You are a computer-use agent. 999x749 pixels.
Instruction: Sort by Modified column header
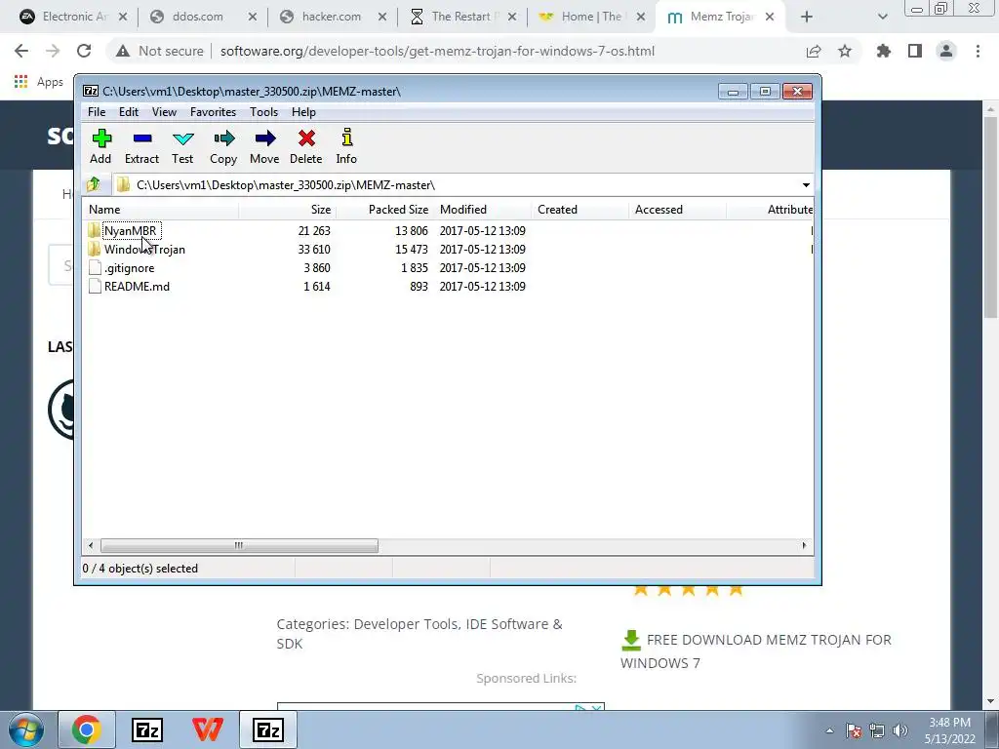pyautogui.click(x=482, y=210)
